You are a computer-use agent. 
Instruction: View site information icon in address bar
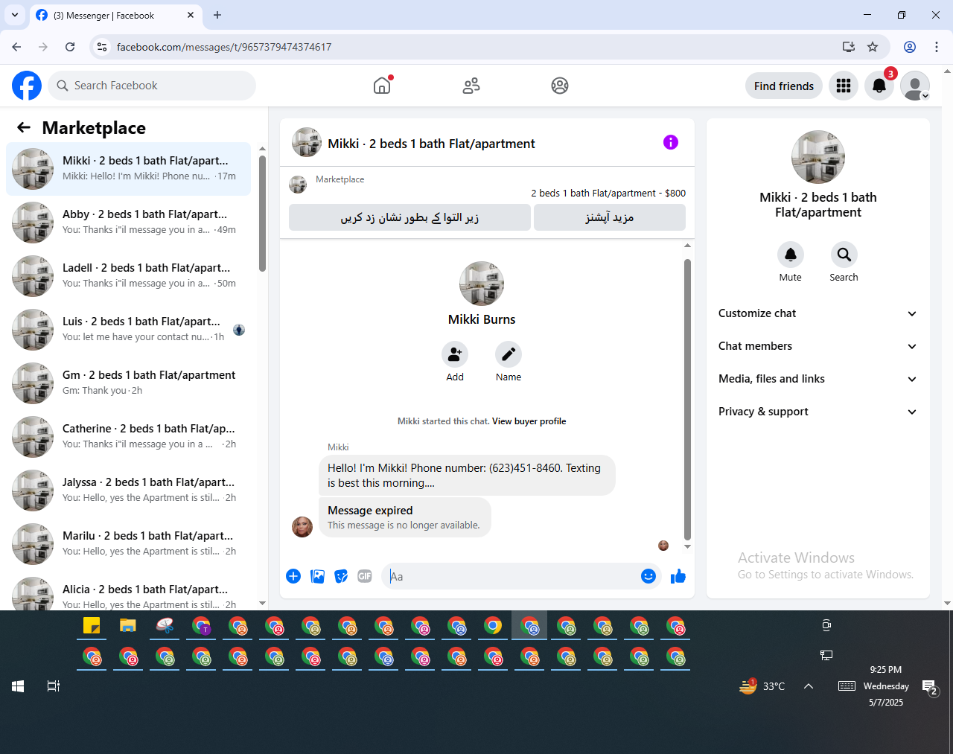tap(102, 47)
